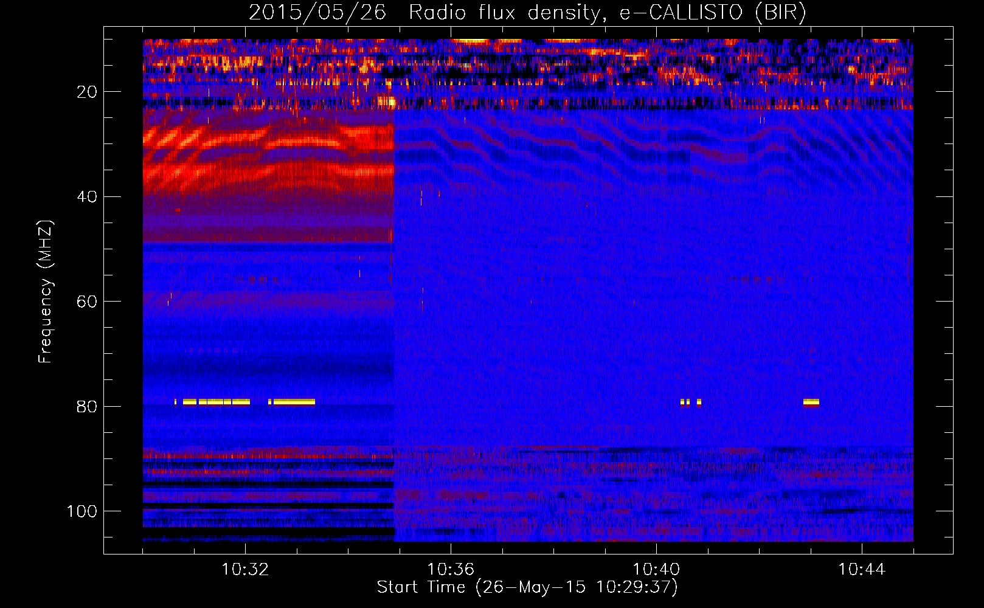Click the '20' frequency tick label
Screen dimensions: 984x608
87,92
